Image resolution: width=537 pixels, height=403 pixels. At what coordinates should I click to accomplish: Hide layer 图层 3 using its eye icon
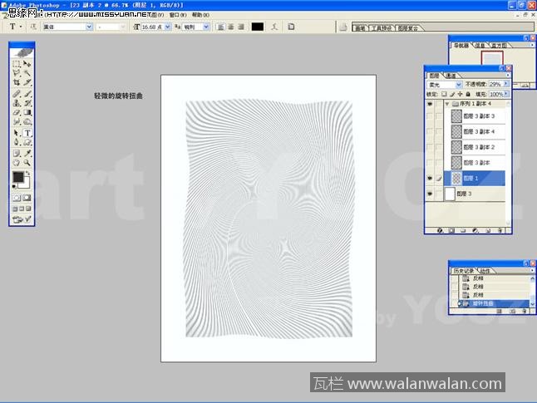coord(430,194)
